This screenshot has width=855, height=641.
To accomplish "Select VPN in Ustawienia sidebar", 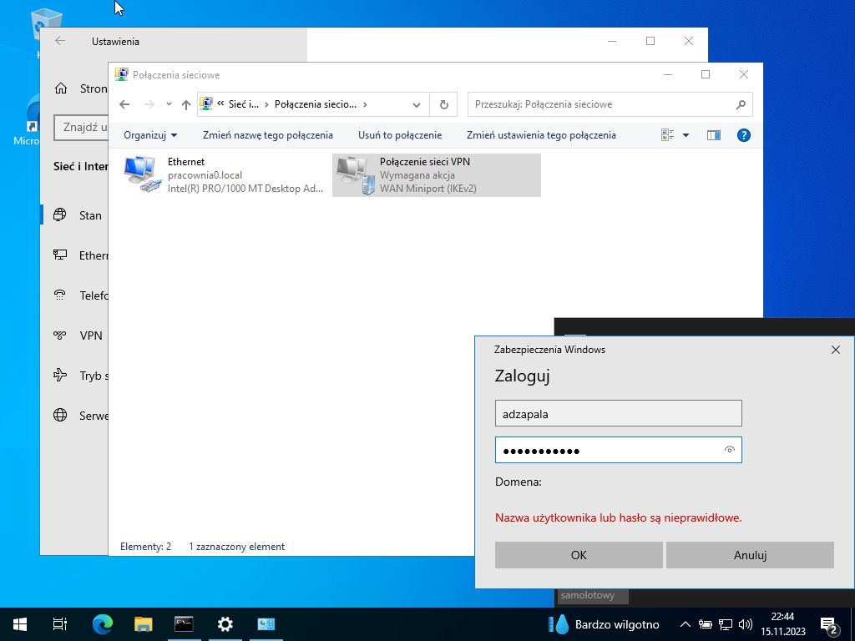I will [x=76, y=336].
